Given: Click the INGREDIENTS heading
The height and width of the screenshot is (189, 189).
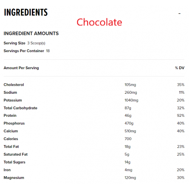Looking at the screenshot, I should click(26, 12).
